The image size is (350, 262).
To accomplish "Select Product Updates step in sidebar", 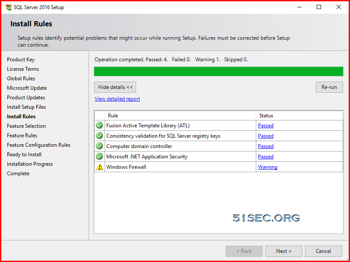I will tap(26, 98).
